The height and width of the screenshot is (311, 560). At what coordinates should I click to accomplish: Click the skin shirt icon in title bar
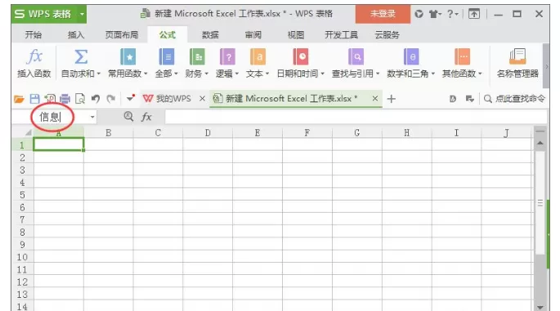point(434,14)
